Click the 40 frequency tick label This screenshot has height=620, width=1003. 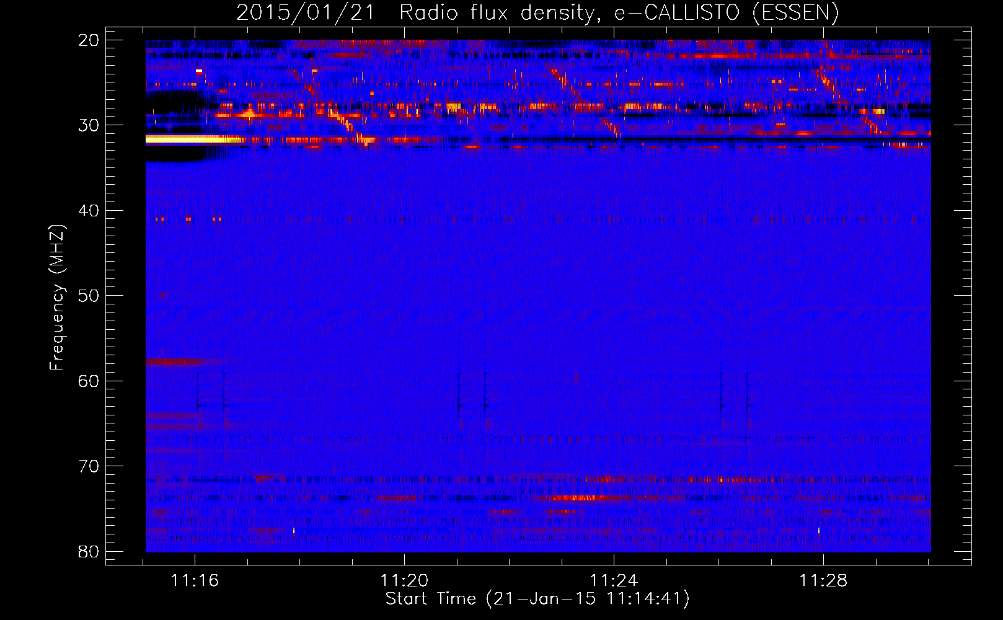click(x=89, y=211)
